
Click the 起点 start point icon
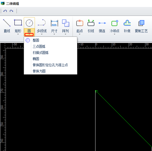(79, 23)
